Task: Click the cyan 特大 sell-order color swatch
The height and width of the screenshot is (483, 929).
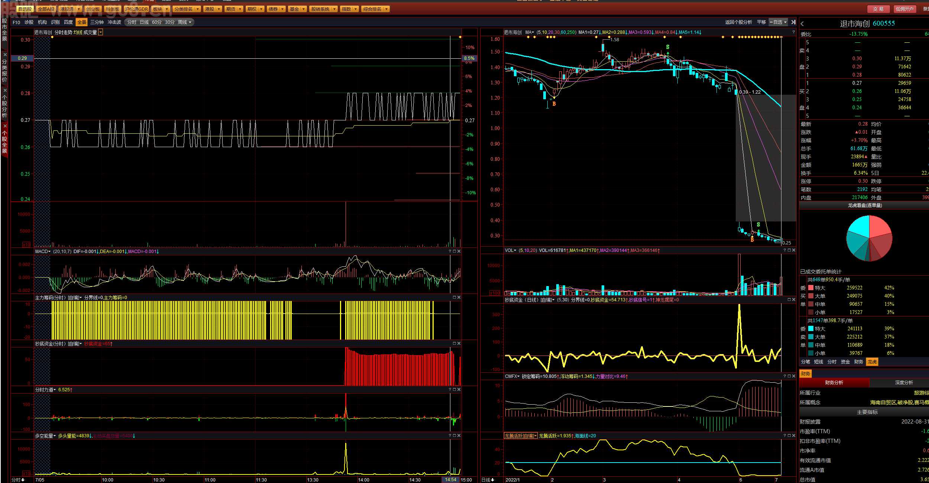Action: 811,328
